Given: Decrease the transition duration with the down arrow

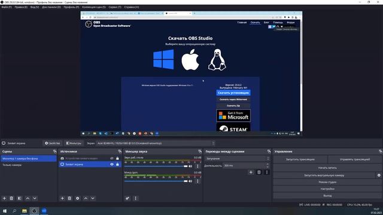Looking at the screenshot, I should pos(268,167).
